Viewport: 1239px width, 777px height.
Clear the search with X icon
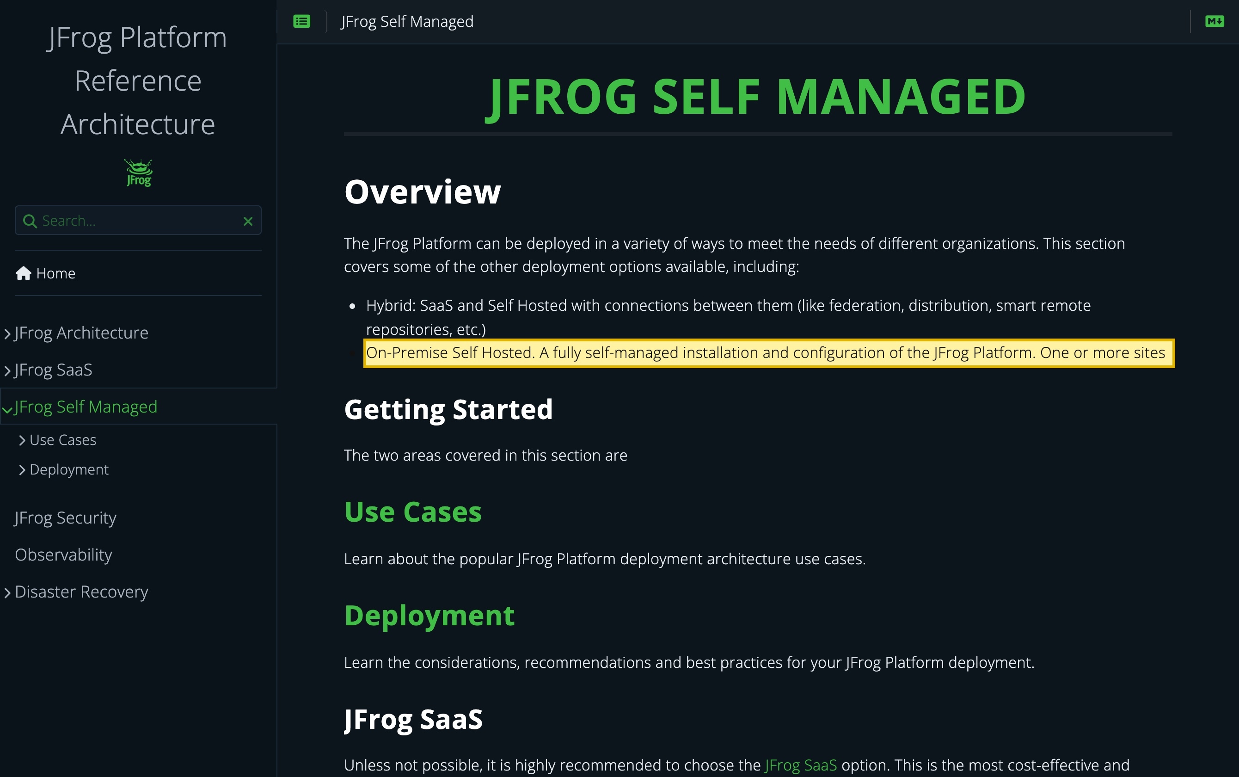coord(248,221)
